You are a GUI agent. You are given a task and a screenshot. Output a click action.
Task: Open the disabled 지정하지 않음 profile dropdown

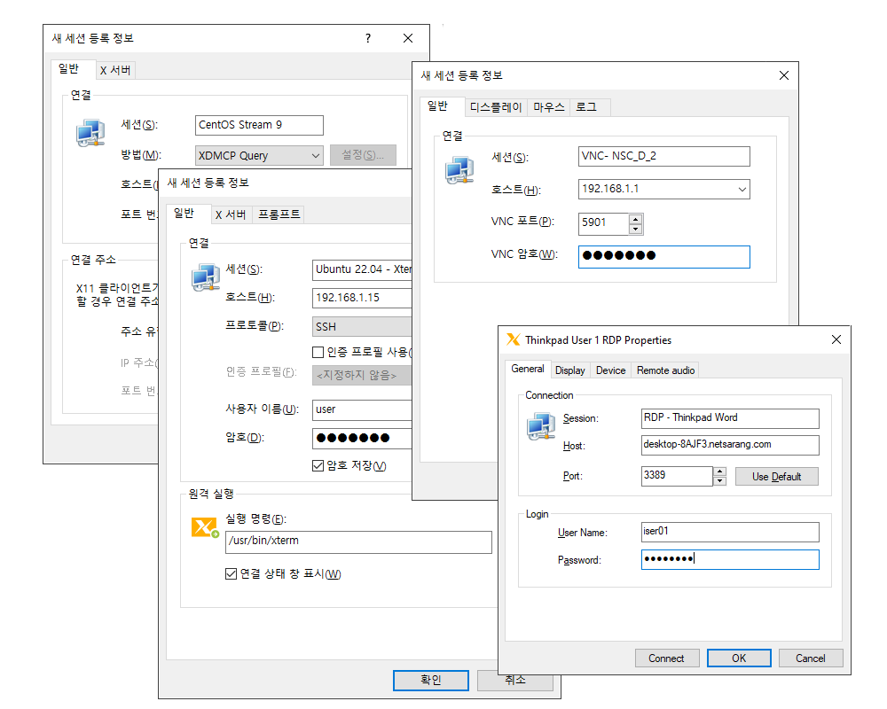[362, 376]
